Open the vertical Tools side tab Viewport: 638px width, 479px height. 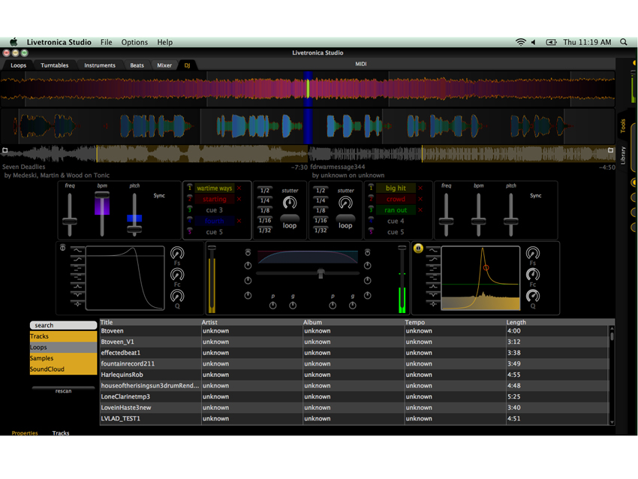[623, 125]
